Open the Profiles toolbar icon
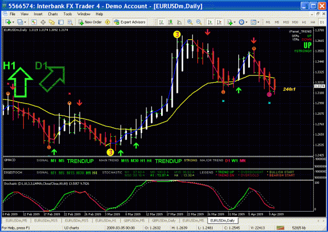The width and height of the screenshot is (328, 232). pos(20,22)
